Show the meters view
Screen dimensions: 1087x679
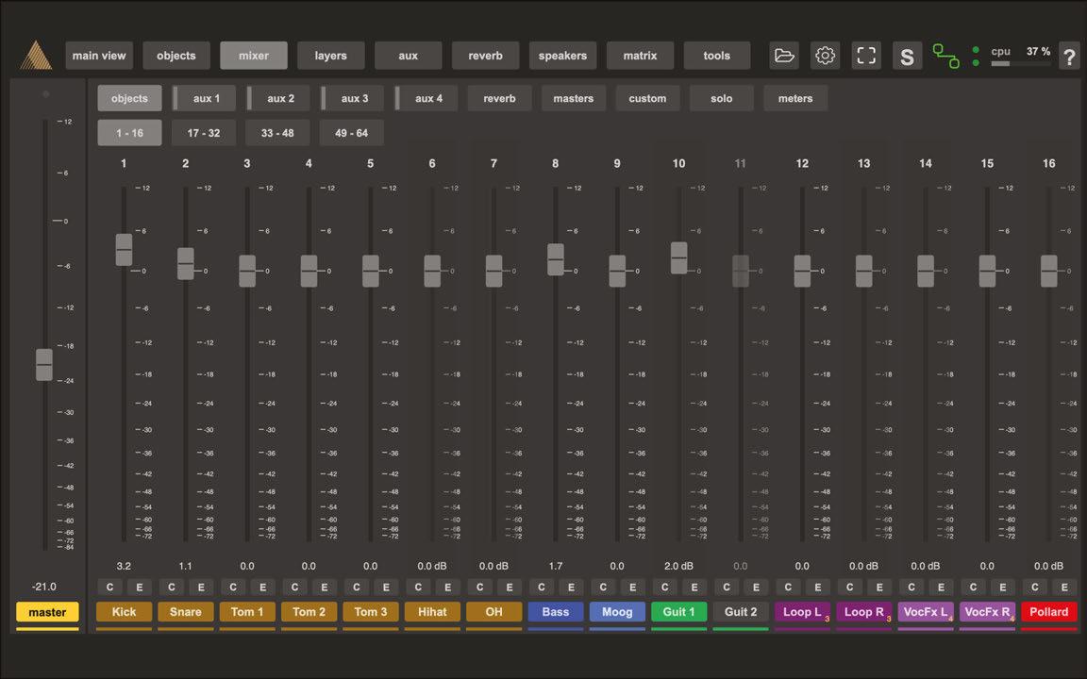coord(795,98)
